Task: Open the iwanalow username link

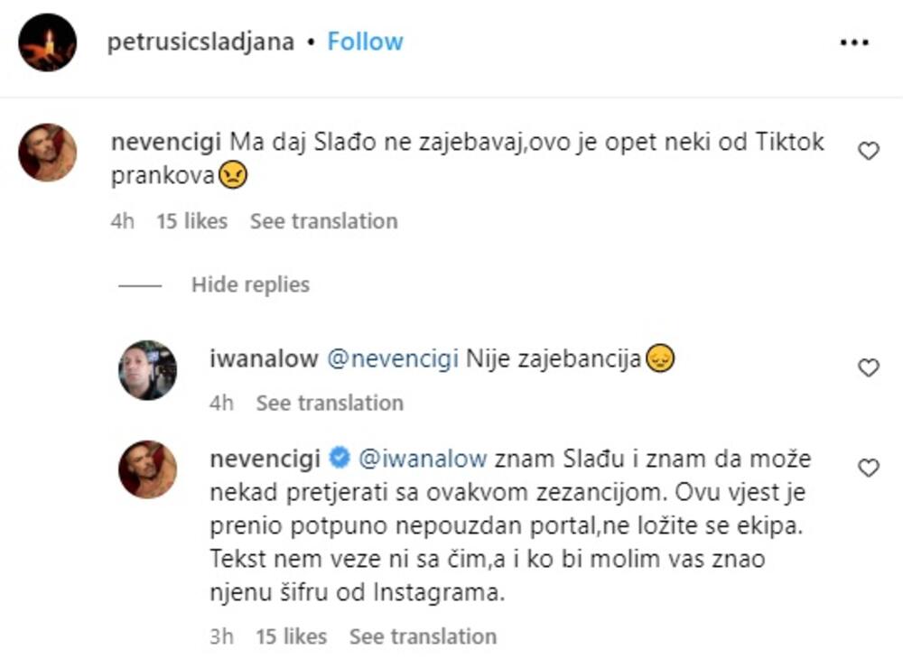Action: 263,359
